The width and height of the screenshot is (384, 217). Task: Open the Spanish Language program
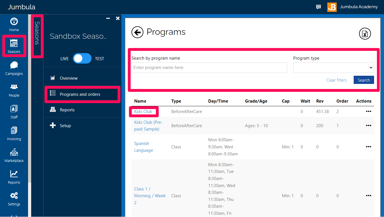pos(143,147)
